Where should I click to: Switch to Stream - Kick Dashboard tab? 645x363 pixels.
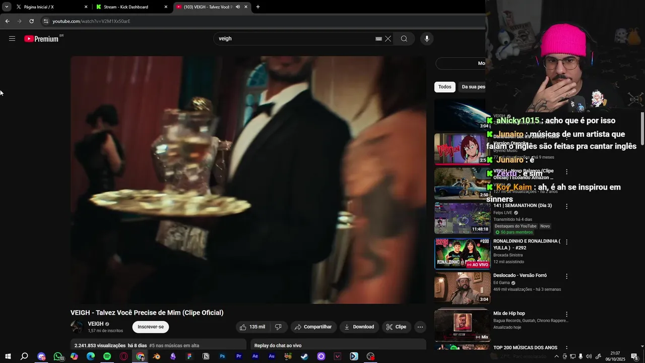[x=132, y=7]
